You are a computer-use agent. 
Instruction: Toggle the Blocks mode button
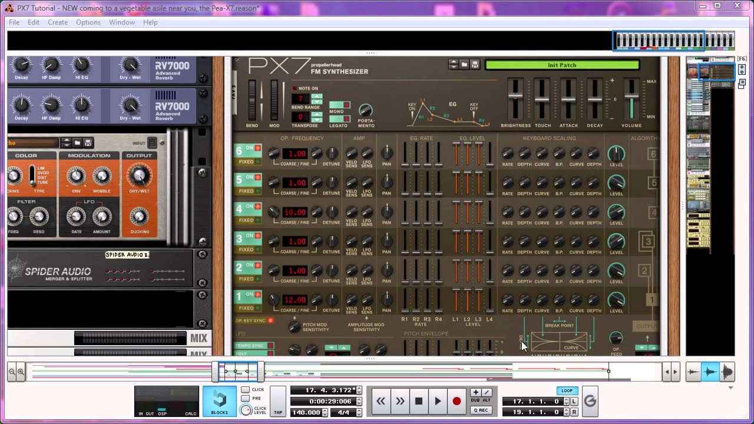click(220, 401)
